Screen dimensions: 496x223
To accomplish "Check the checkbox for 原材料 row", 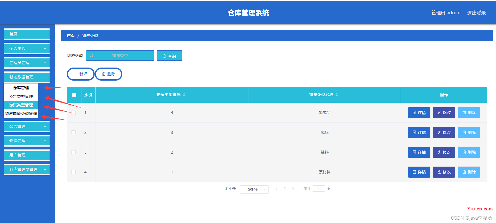I will tap(74, 172).
